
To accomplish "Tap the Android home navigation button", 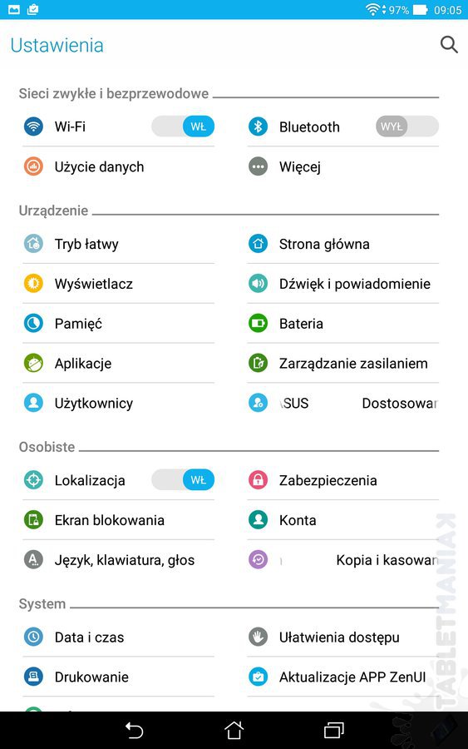I will [x=234, y=731].
